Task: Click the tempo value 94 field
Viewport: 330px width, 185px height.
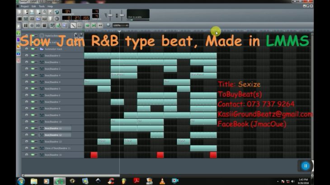Action: 67,11
